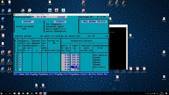Click scrollbar down arrow in console window
This screenshot has height=95, width=169.
click(x=127, y=69)
